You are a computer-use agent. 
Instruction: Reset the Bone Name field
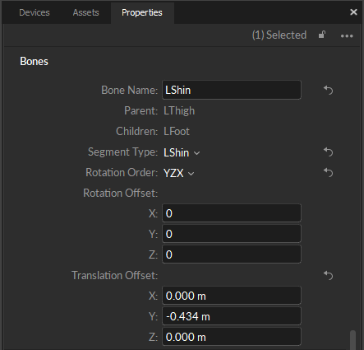pyautogui.click(x=328, y=90)
